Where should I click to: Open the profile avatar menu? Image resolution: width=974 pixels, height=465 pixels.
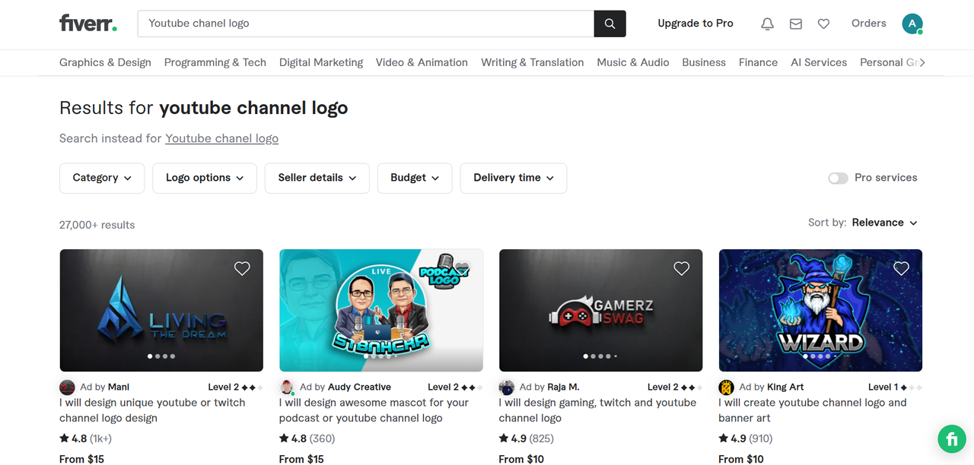pos(912,24)
